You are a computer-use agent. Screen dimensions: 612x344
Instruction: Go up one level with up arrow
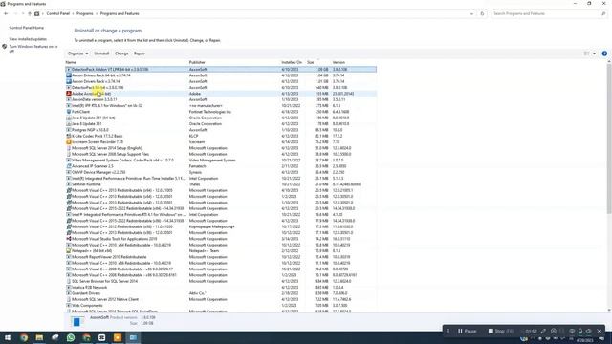tap(30, 13)
